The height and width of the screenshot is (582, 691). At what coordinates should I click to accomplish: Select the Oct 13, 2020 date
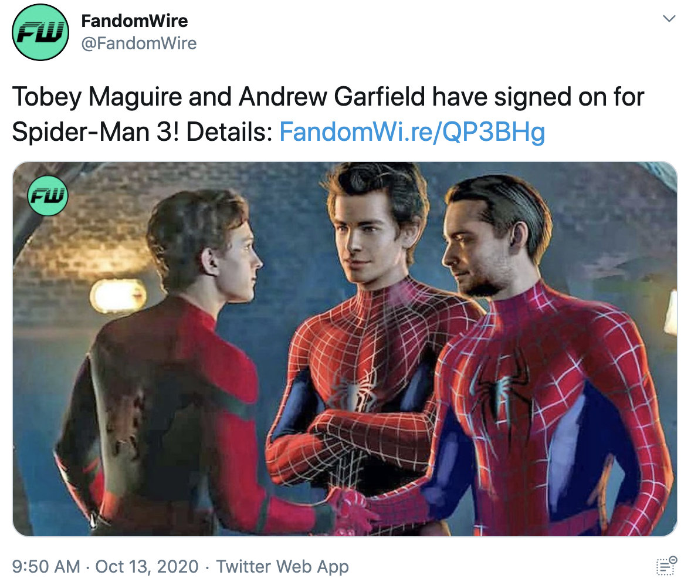pyautogui.click(x=147, y=567)
